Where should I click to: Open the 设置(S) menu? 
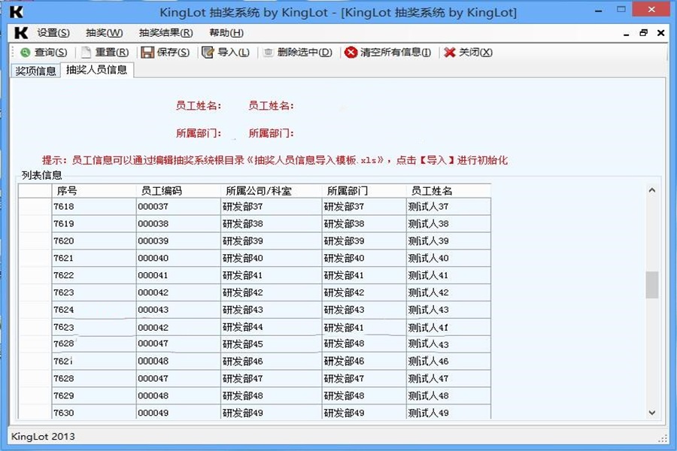point(53,33)
